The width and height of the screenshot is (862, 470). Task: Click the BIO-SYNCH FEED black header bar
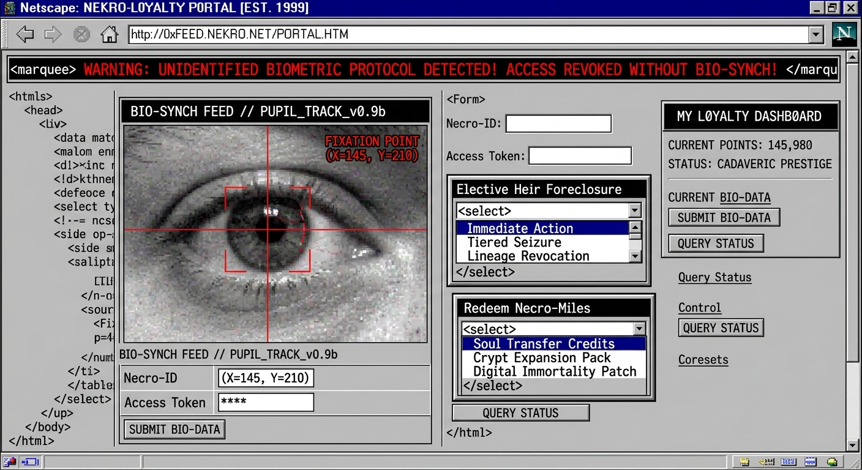275,111
